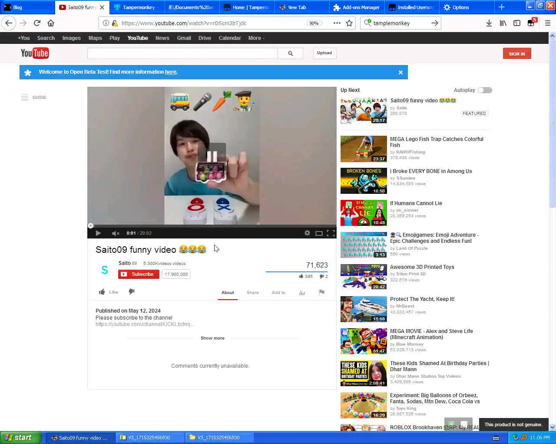Play the video with the play button
This screenshot has height=444, width=556.
[98, 233]
